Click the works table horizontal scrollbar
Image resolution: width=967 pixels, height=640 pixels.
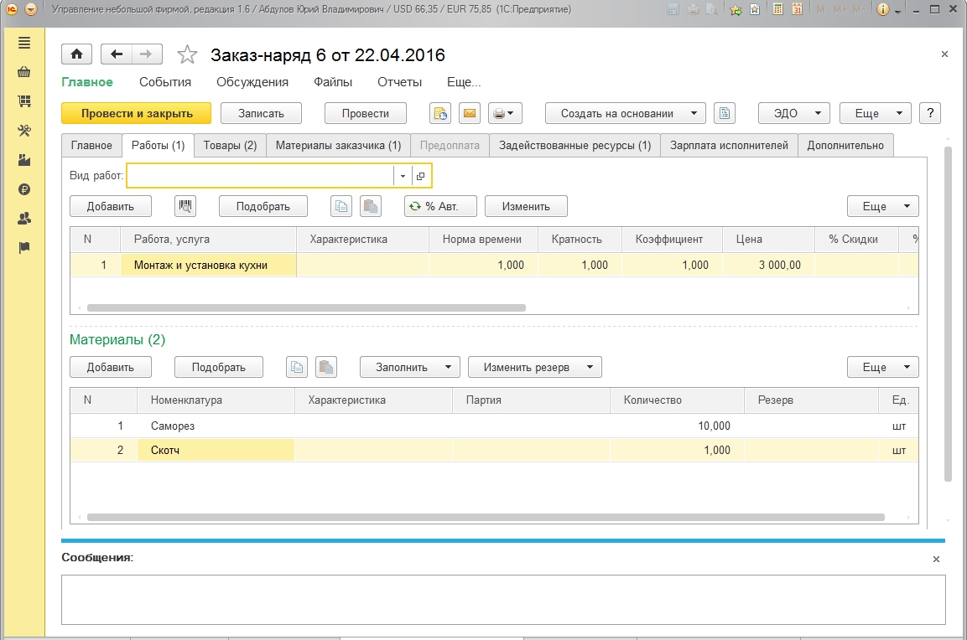pyautogui.click(x=306, y=308)
